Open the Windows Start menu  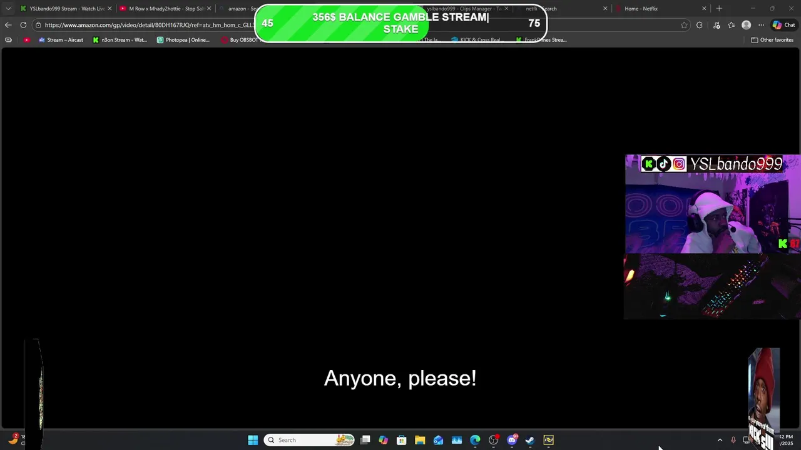[253, 440]
